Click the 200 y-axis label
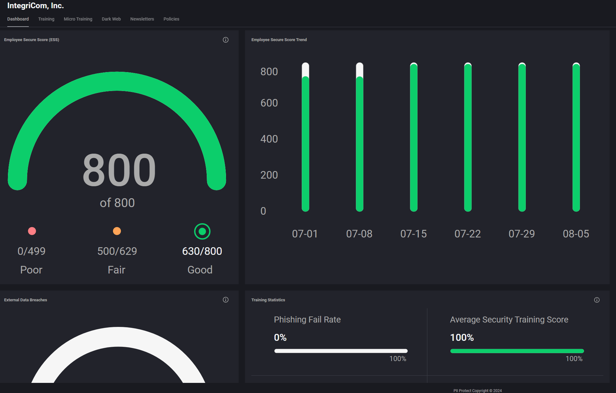The image size is (616, 393). point(269,175)
